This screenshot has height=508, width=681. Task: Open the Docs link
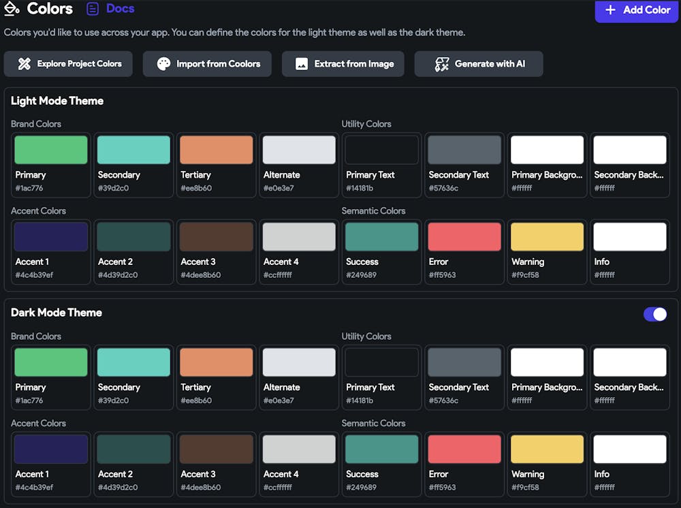(x=120, y=9)
